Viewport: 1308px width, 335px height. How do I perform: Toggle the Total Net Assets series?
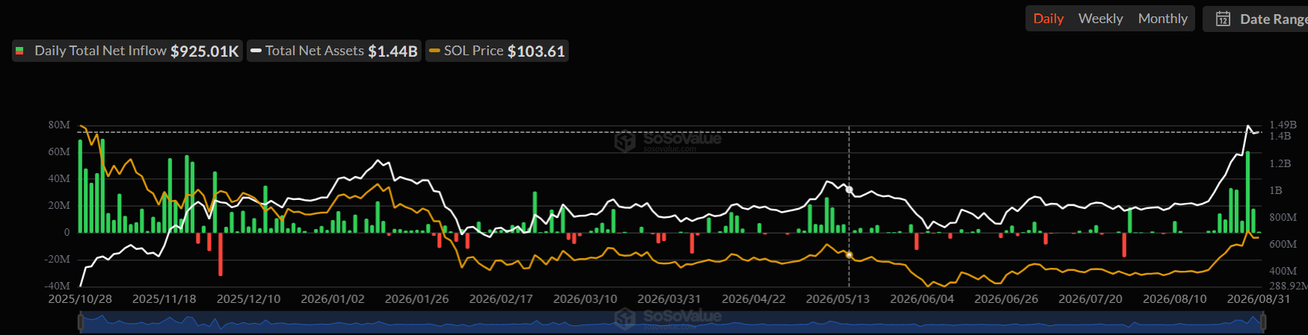click(334, 51)
